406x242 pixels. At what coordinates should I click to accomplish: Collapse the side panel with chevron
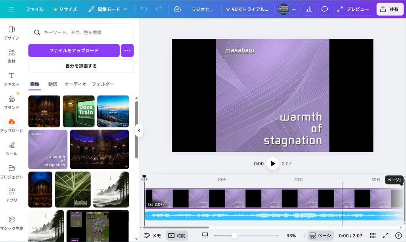pos(139,130)
